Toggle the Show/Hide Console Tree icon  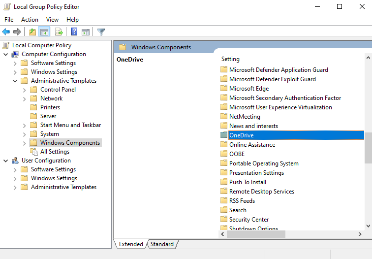(44, 32)
